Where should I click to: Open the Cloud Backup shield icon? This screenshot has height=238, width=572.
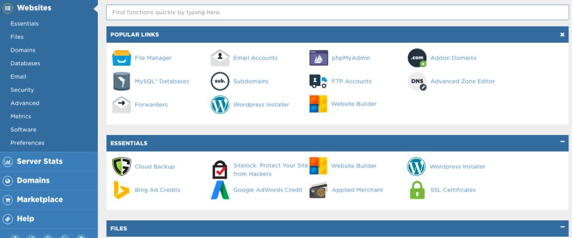point(121,167)
